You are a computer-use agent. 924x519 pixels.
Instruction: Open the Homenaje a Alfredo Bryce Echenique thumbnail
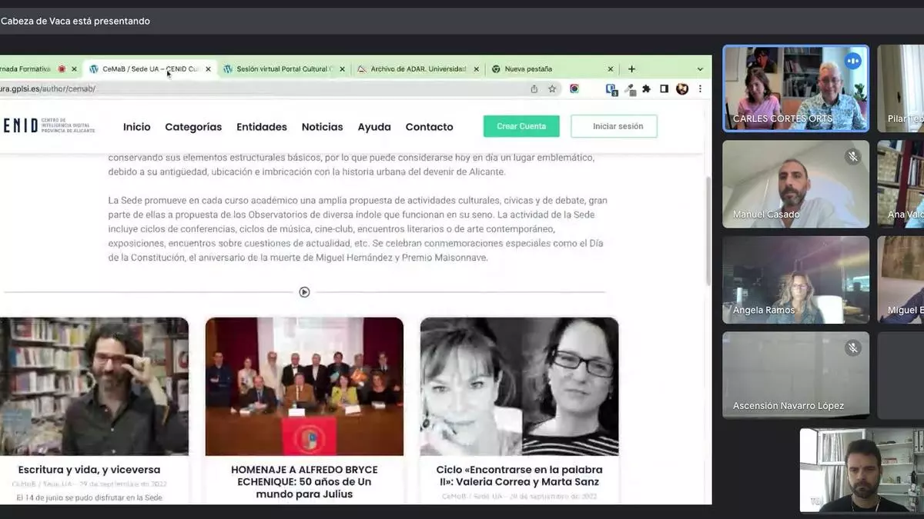point(304,386)
